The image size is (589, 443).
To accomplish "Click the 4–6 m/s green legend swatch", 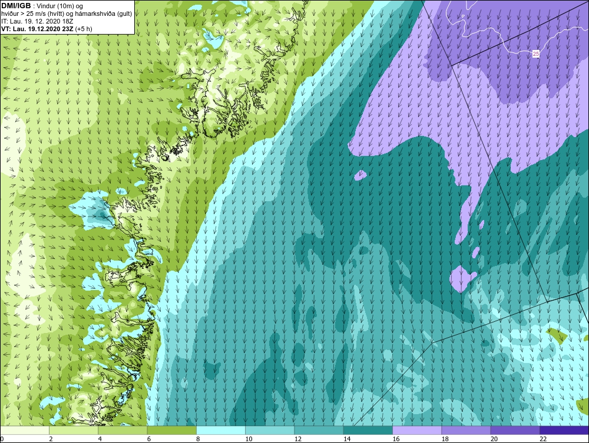I will point(123,430).
